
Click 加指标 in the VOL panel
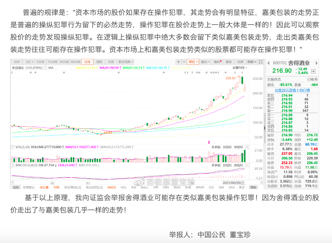coord(227,147)
